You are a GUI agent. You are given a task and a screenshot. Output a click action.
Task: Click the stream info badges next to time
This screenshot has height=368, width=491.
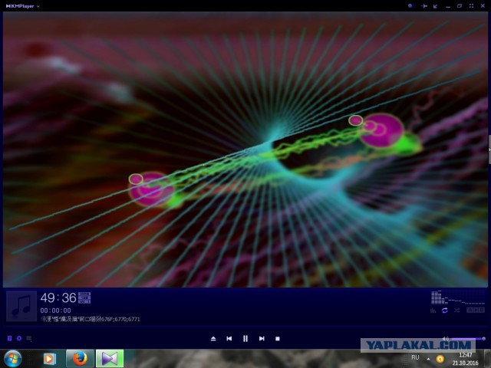[x=84, y=297]
